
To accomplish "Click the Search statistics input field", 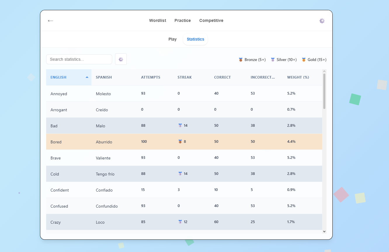I will 79,59.
